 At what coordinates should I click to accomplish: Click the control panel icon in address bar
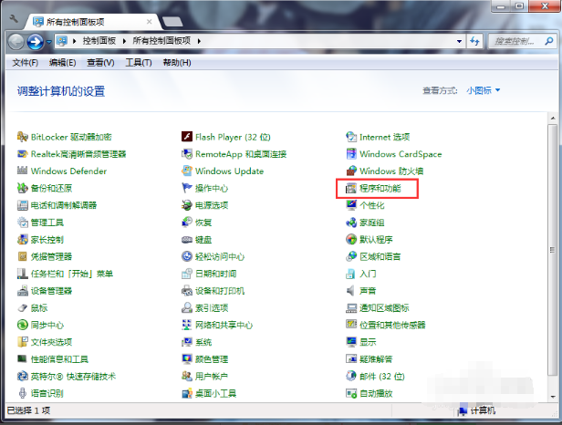(62, 41)
